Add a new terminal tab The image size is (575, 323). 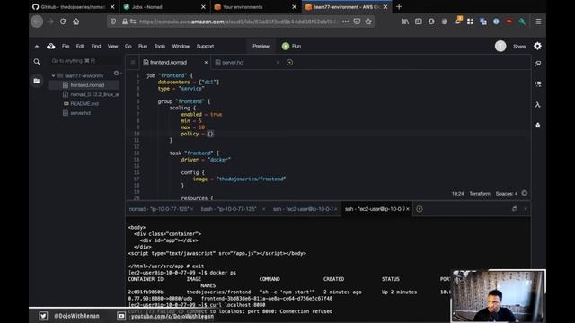pos(420,209)
